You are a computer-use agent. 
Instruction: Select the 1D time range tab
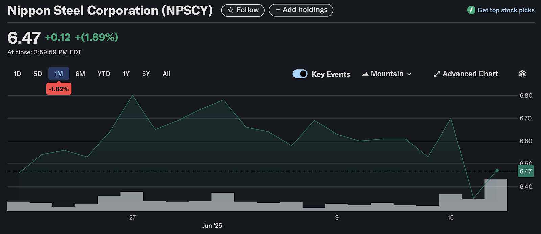pyautogui.click(x=17, y=74)
